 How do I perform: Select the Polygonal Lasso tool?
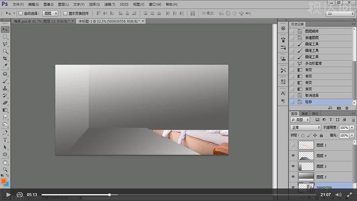5,44
